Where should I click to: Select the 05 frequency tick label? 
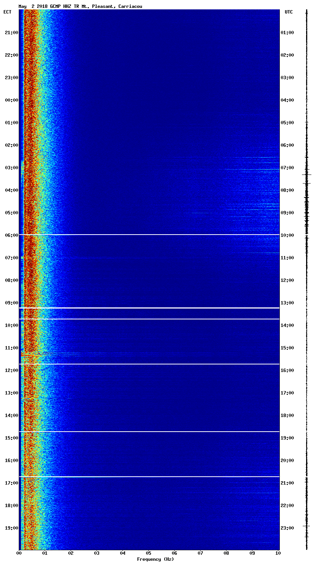149,553
